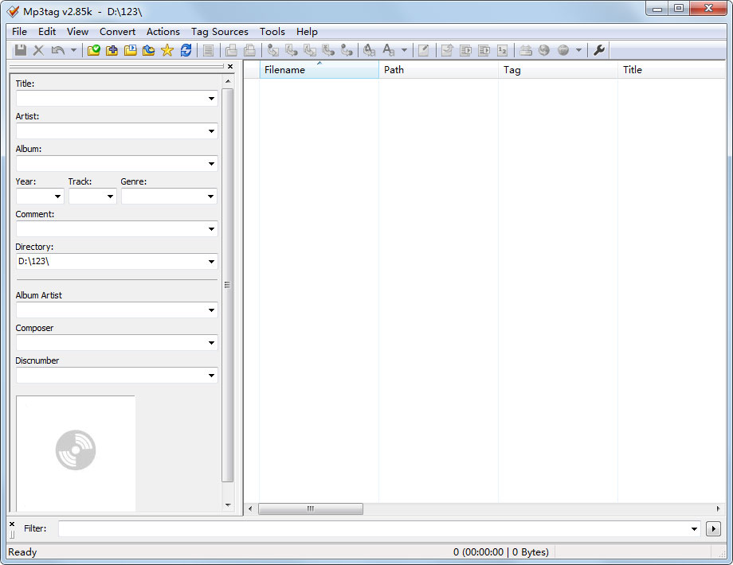The height and width of the screenshot is (565, 733).
Task: Click the arrow button beside the filter box
Action: [x=713, y=529]
